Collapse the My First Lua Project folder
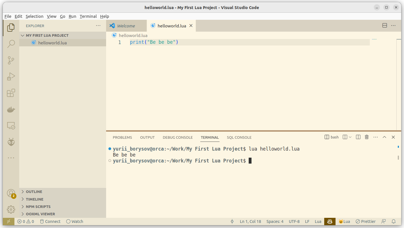404x228 pixels. pyautogui.click(x=47, y=35)
